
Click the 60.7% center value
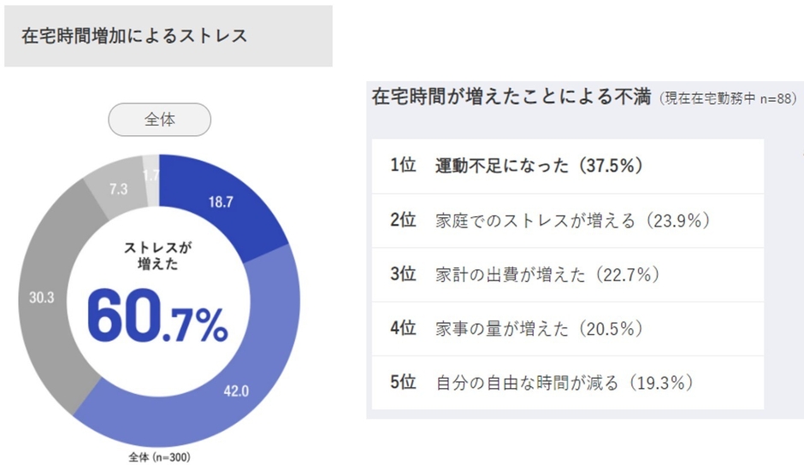(x=157, y=318)
